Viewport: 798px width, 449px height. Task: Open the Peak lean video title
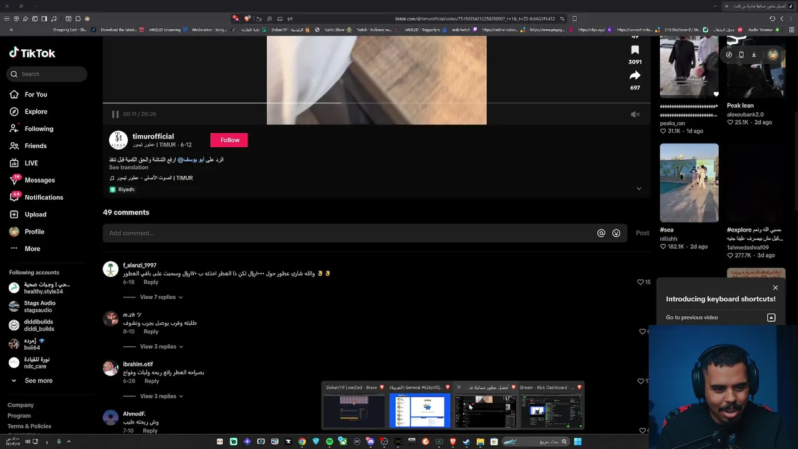740,106
